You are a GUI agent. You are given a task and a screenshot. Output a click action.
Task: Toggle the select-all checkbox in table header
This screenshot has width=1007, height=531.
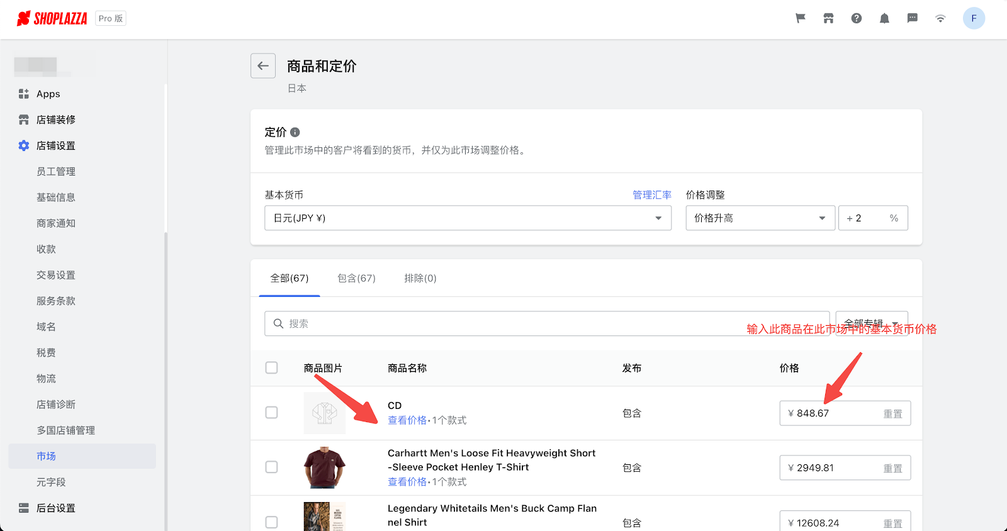[272, 368]
